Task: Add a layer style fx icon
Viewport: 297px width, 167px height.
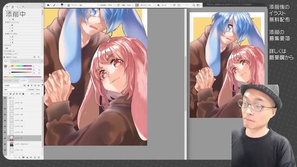Action: click(x=19, y=157)
